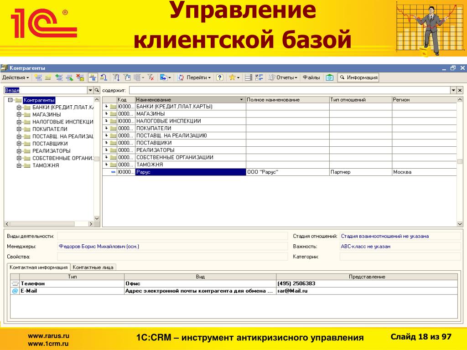This screenshot has width=467, height=350.
Task: Click the set filter and sort icon
Action: point(116,77)
